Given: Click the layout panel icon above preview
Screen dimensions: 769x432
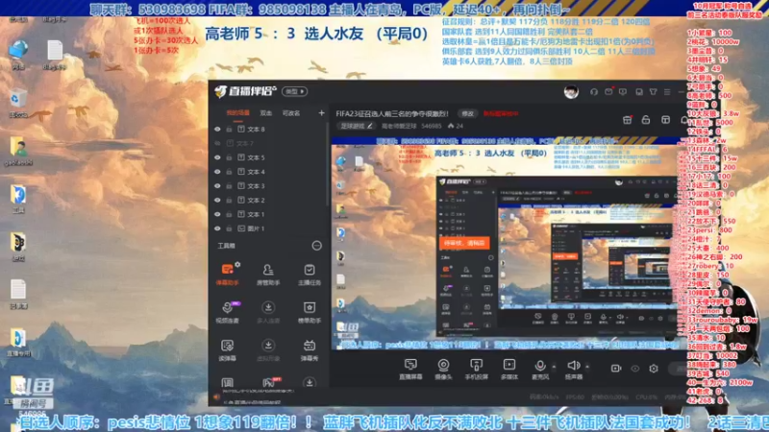Looking at the screenshot, I should 665,119.
